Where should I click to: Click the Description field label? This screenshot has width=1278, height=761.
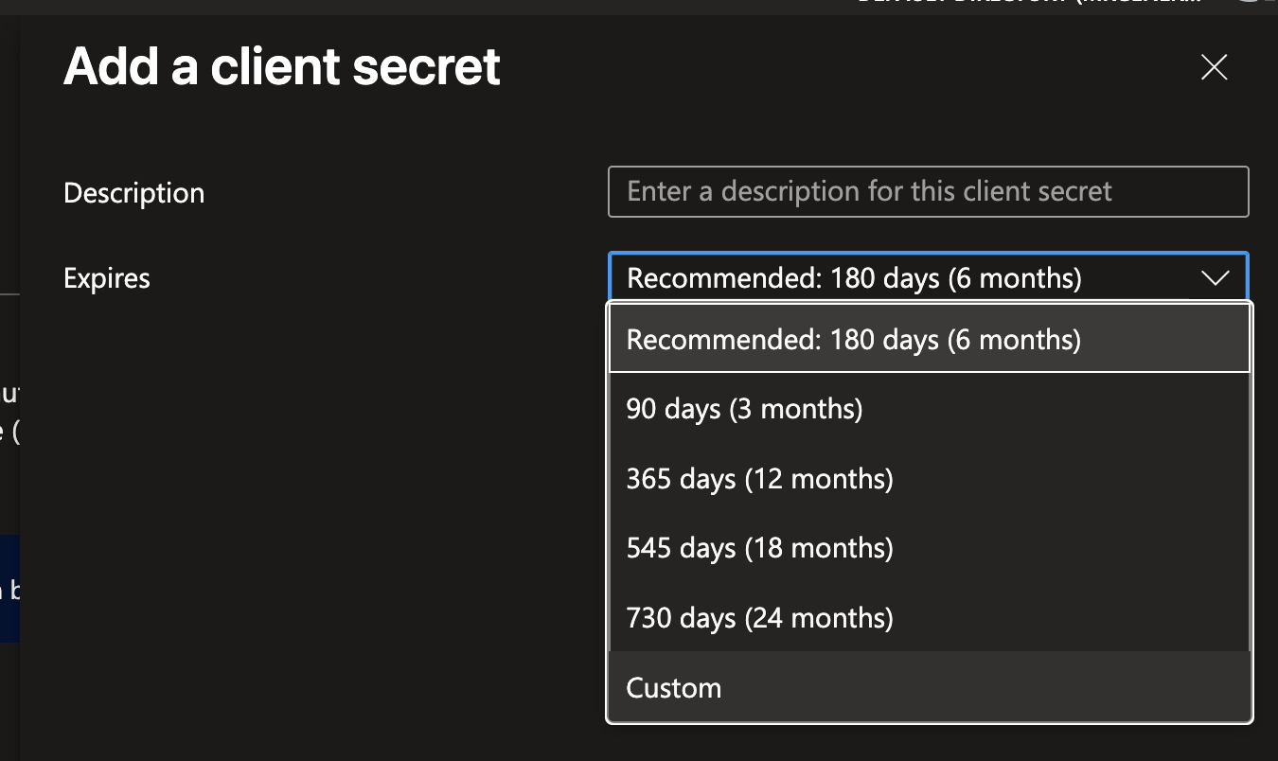133,193
